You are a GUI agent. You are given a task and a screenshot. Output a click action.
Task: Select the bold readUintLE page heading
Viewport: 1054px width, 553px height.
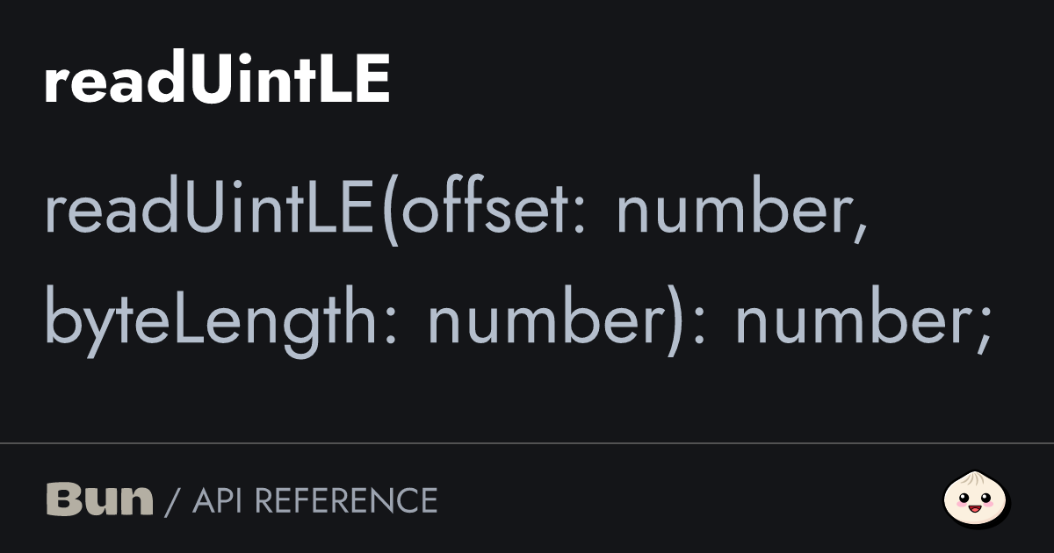[x=217, y=83]
